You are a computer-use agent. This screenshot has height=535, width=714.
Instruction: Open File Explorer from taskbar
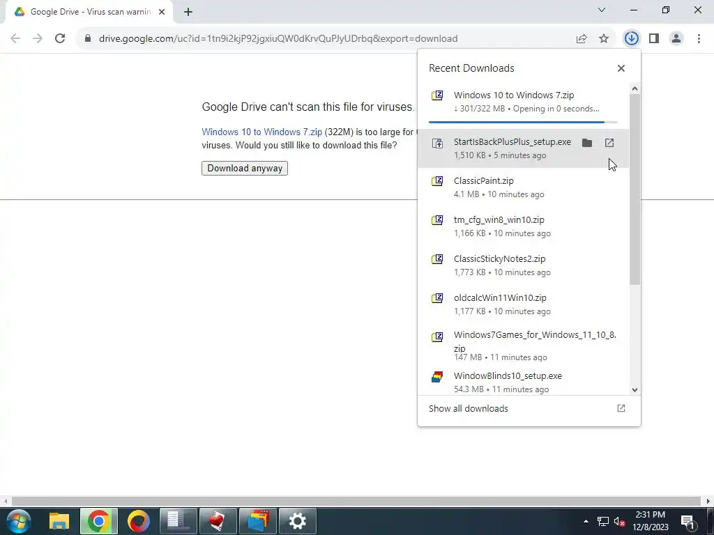click(x=59, y=521)
